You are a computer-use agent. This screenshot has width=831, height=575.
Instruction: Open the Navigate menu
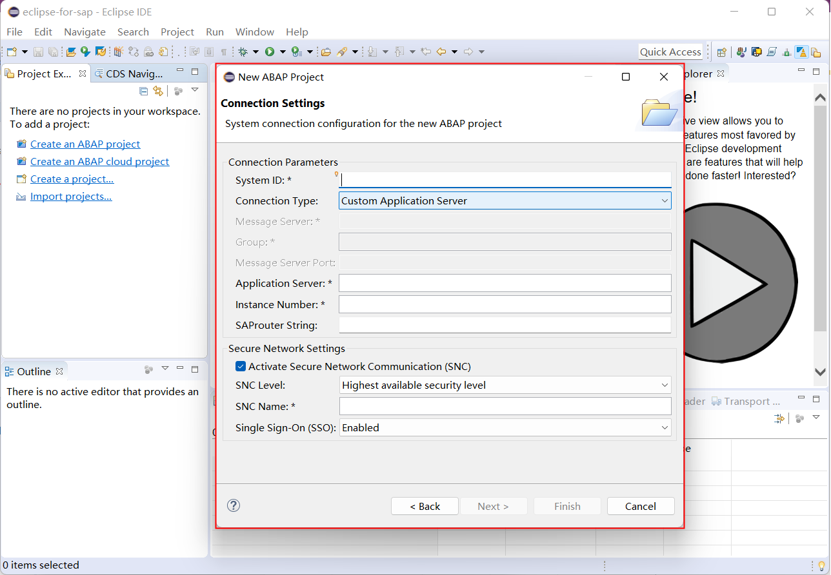[85, 32]
